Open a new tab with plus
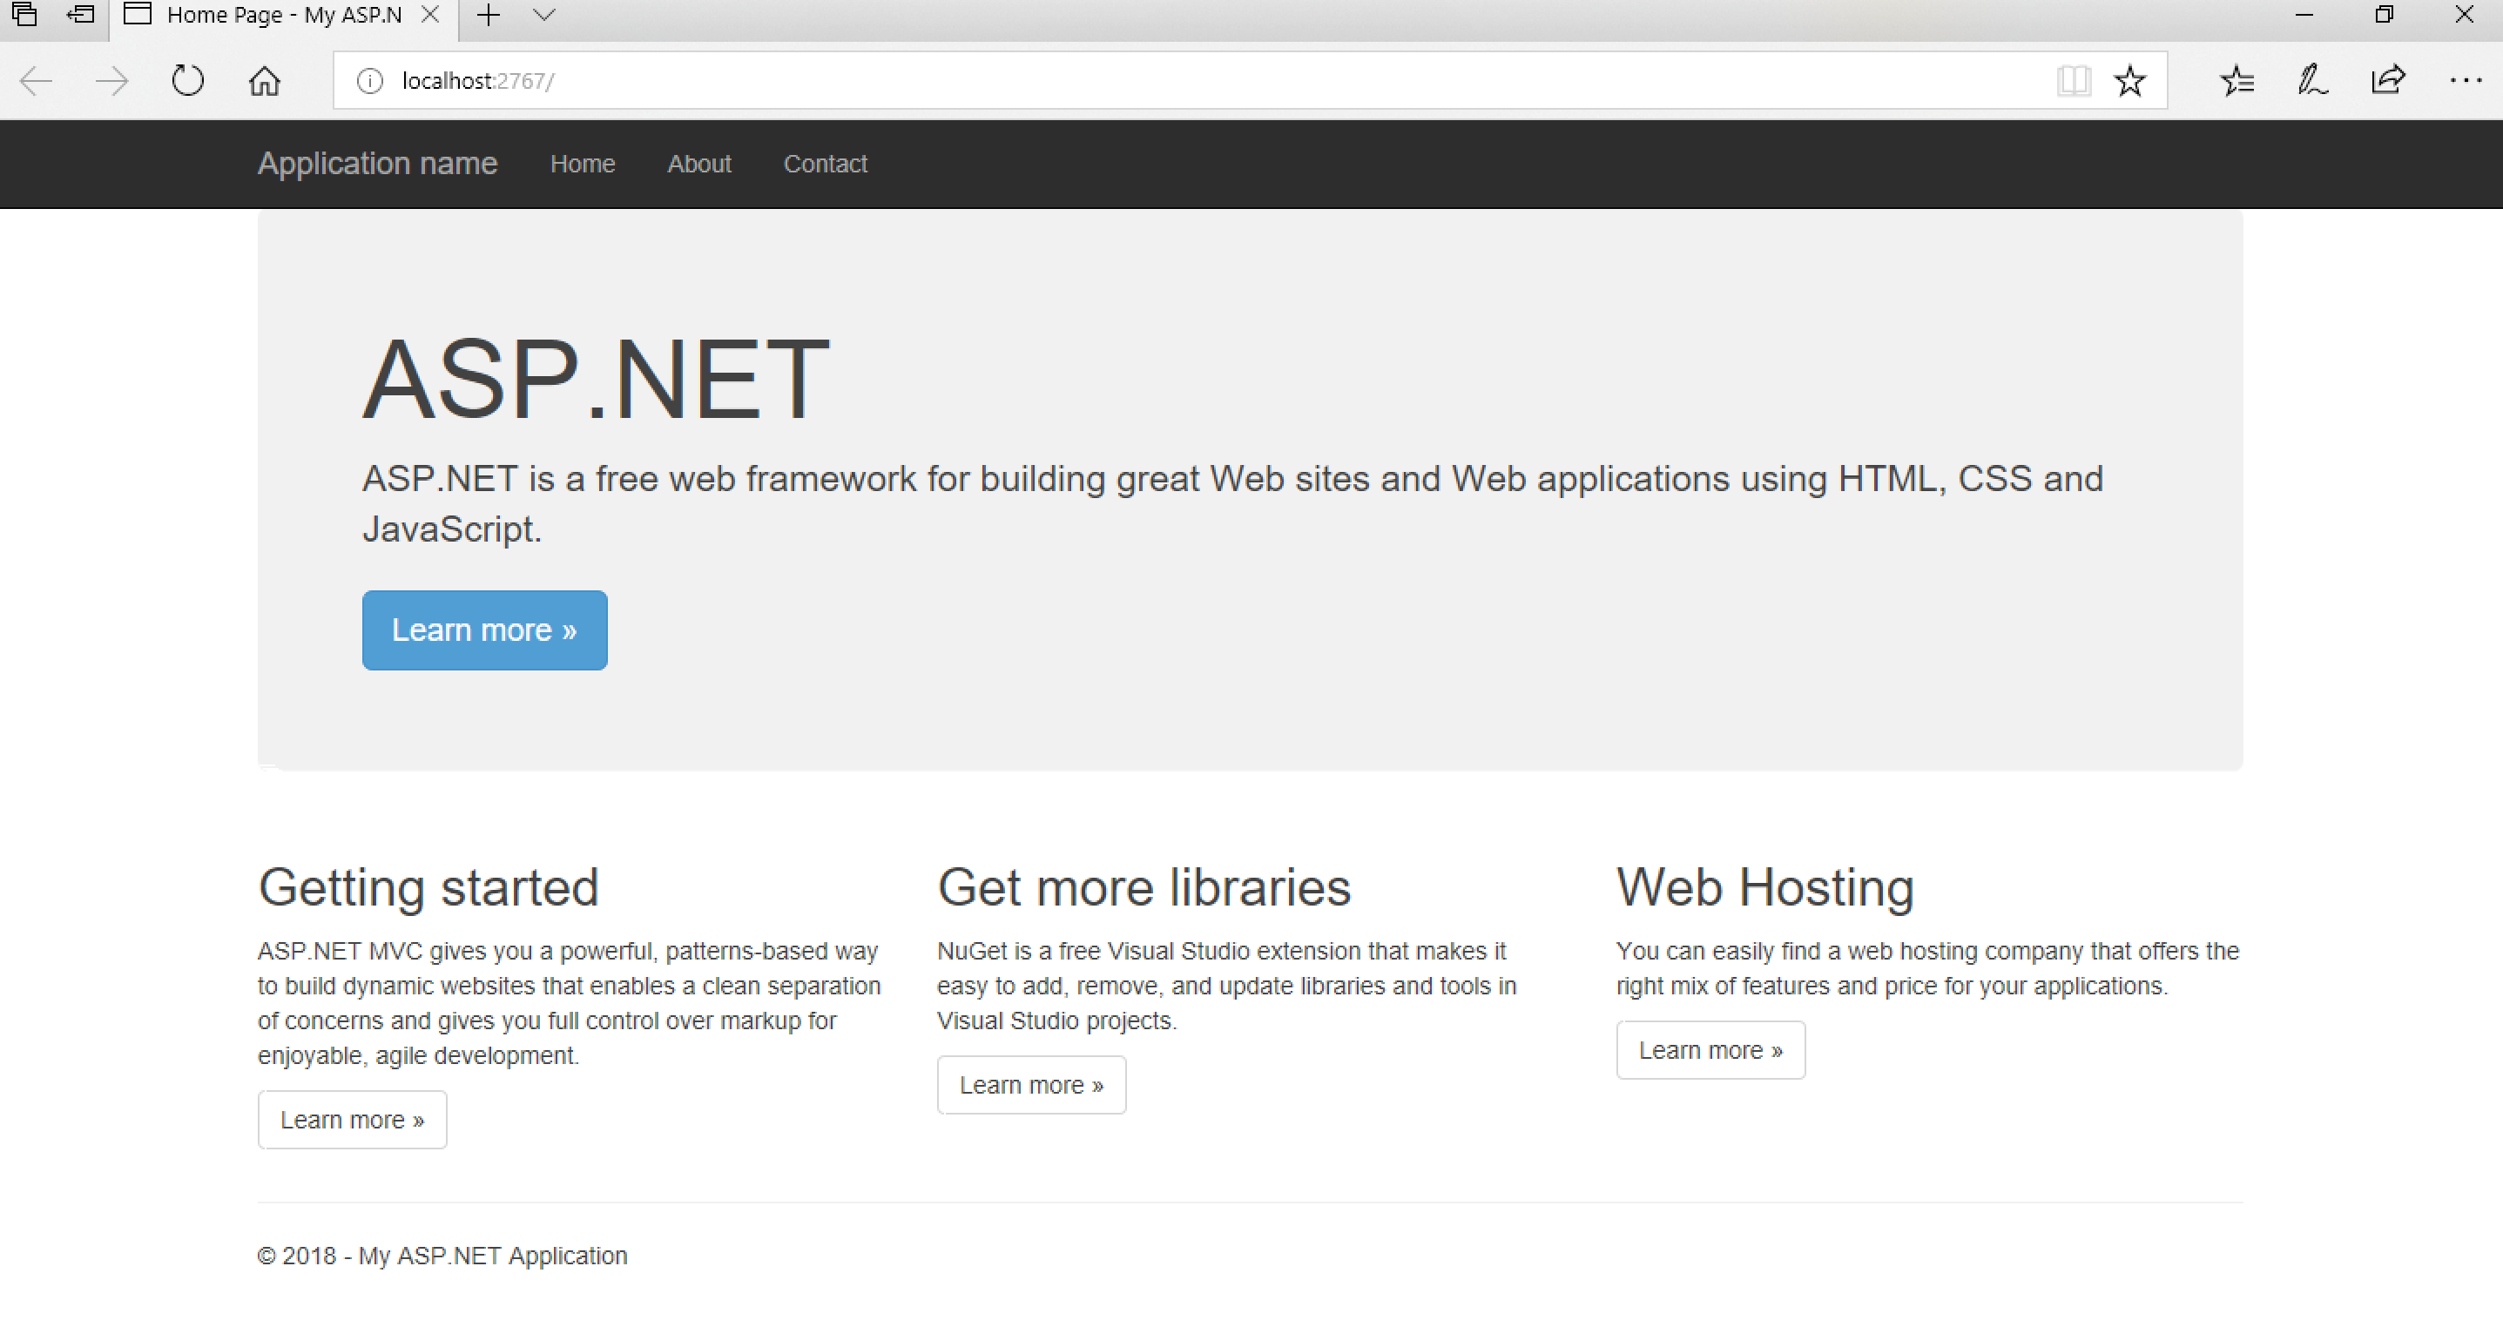Viewport: 2503px width, 1327px height. coord(489,15)
